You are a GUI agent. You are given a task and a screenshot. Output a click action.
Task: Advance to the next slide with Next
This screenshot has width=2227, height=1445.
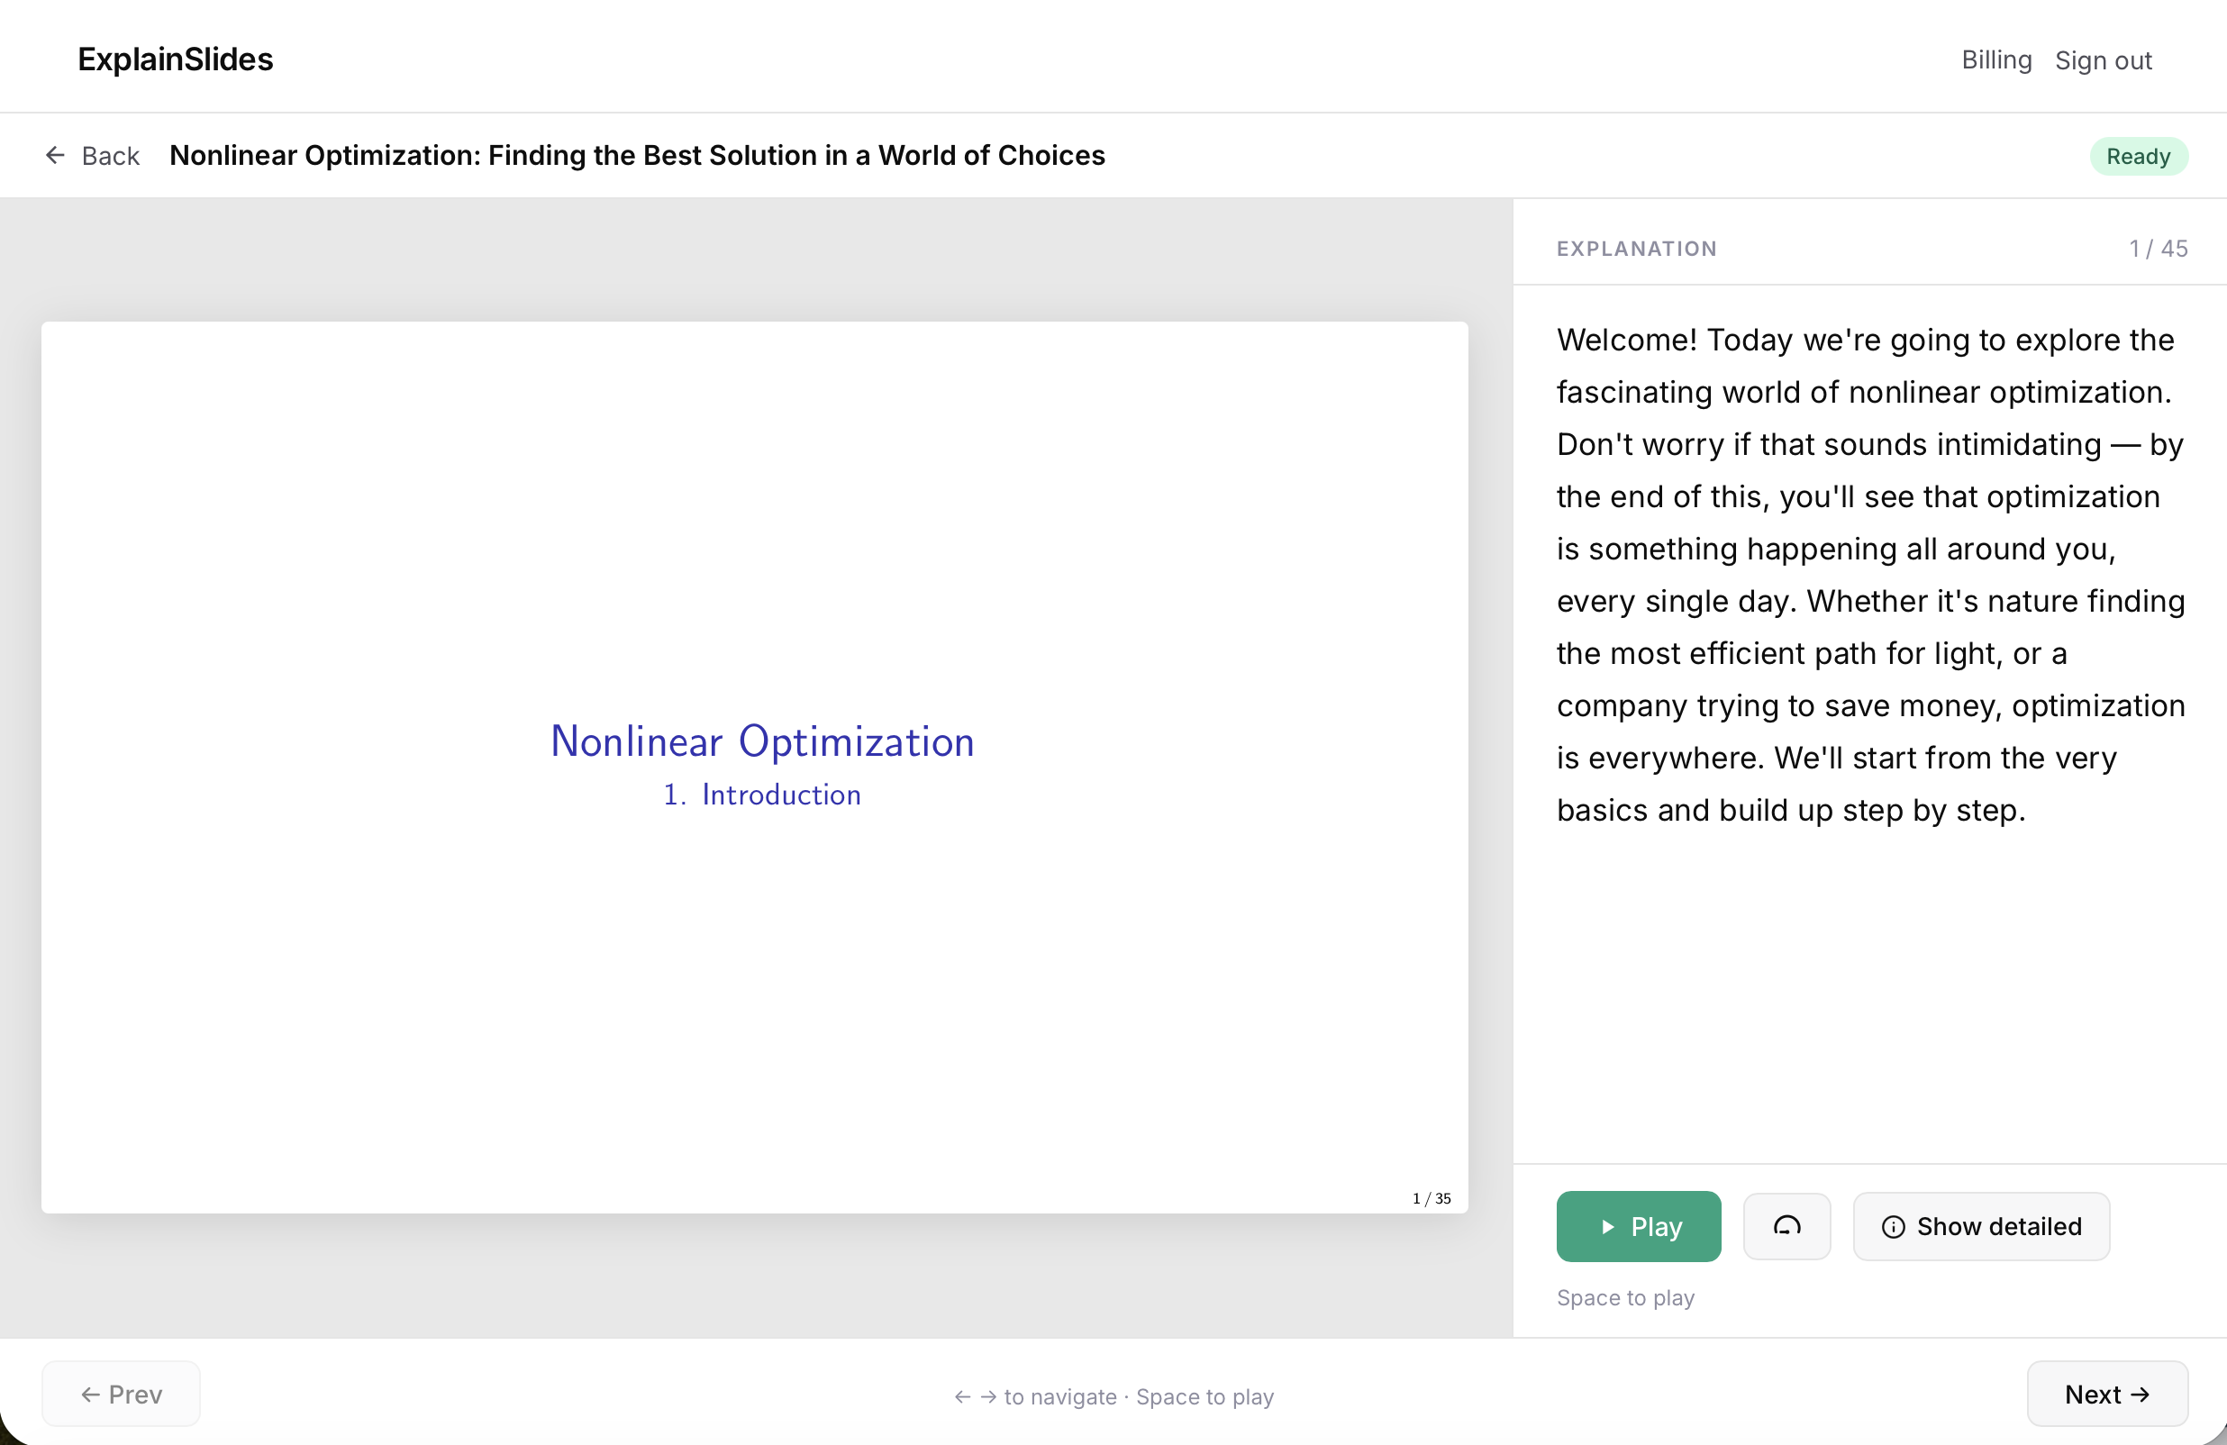click(2105, 1394)
